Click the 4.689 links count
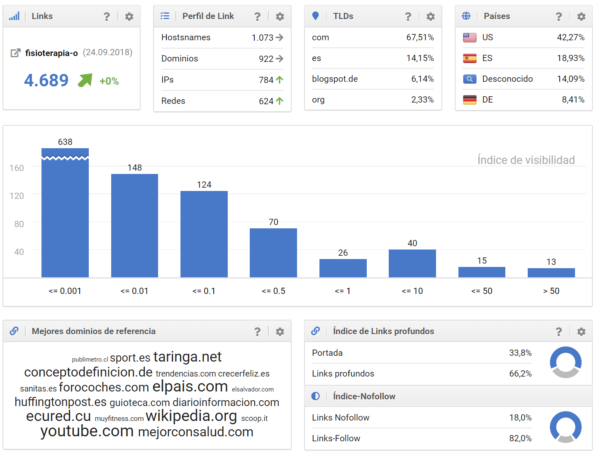The width and height of the screenshot is (597, 455). 46,81
